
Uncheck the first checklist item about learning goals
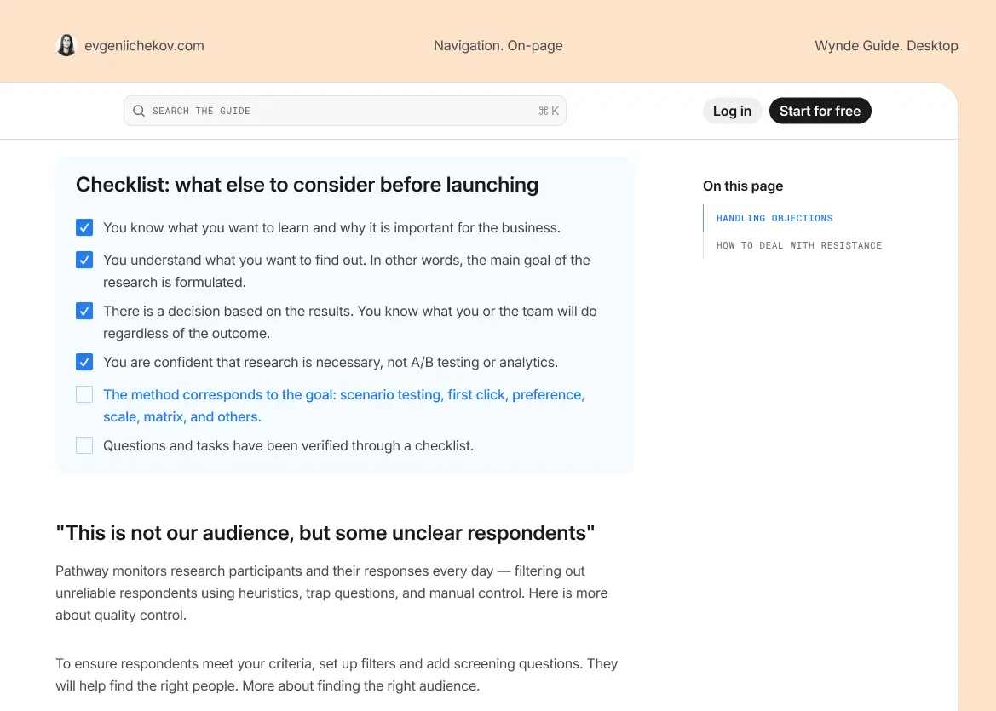(x=83, y=227)
